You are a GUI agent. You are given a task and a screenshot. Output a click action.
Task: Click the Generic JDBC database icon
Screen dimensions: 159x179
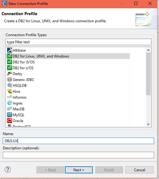(10, 79)
